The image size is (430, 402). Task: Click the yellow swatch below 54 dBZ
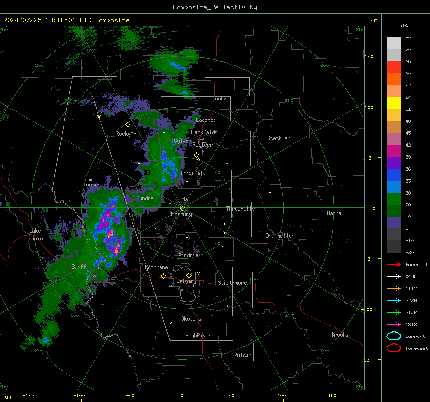(394, 103)
